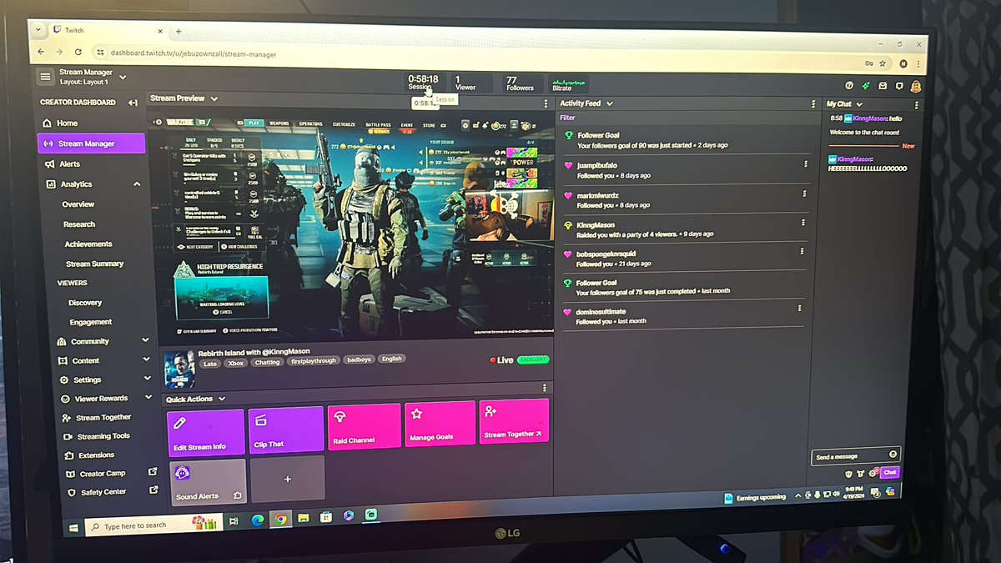The height and width of the screenshot is (563, 1001).
Task: Open the Research page
Action: tap(80, 224)
